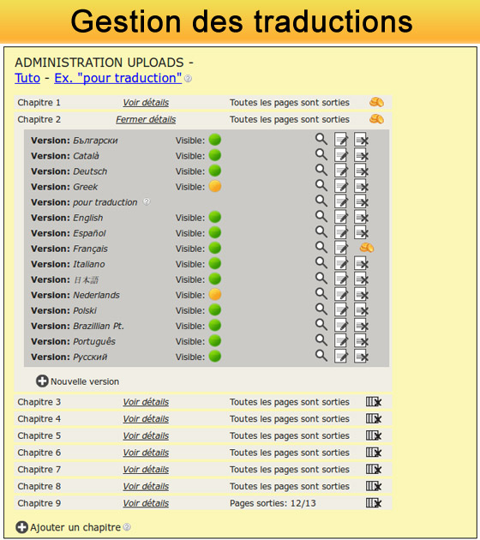480x540 pixels.
Task: Toggle orange visibility dot for Greek
Action: point(215,186)
